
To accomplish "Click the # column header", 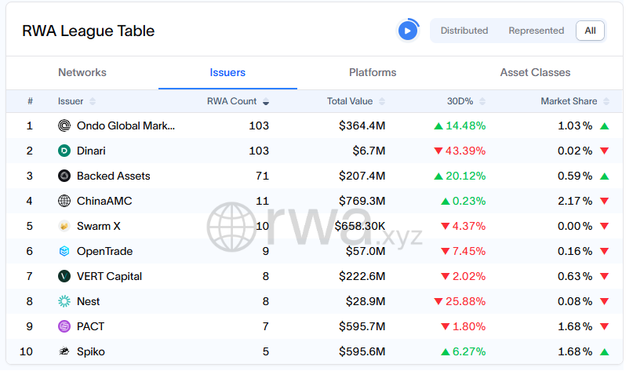I will pos(30,101).
